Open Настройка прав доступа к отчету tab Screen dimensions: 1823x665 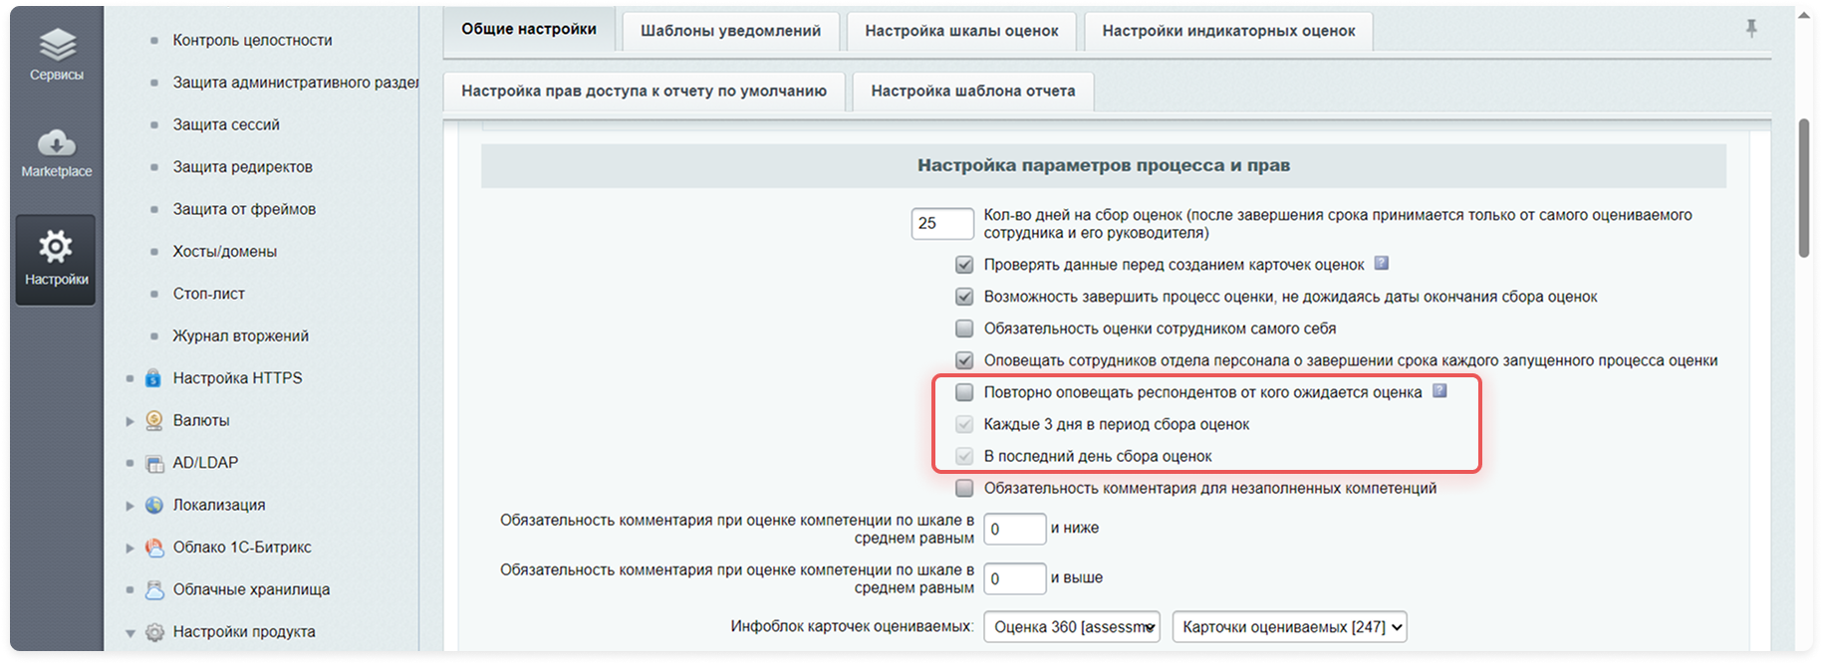(x=644, y=91)
